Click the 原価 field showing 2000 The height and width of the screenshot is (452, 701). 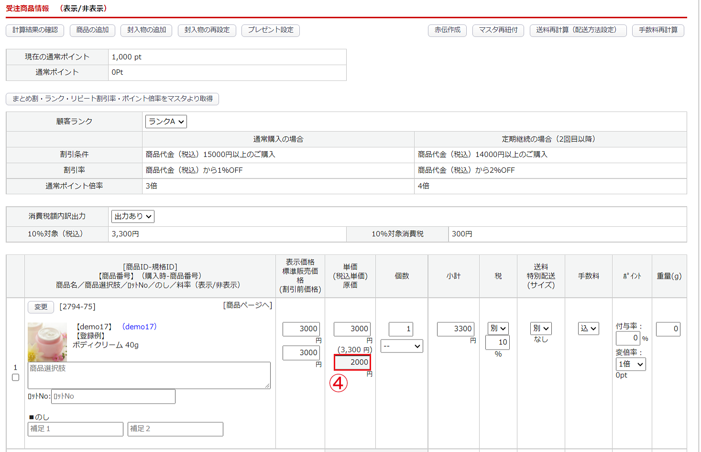[352, 363]
